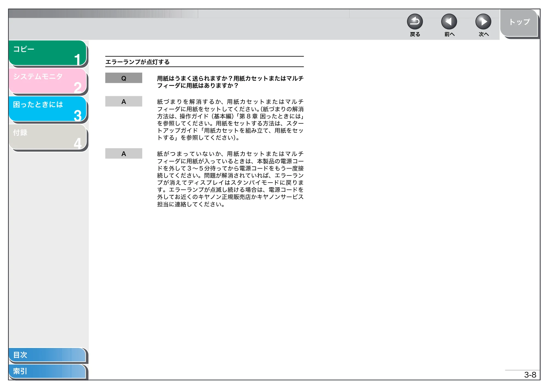Click the number 2 on システムモニタ tab
This screenshot has height=388, width=548.
(78, 87)
